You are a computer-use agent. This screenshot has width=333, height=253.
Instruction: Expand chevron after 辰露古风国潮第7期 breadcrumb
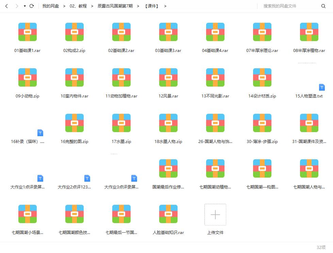click(x=138, y=6)
